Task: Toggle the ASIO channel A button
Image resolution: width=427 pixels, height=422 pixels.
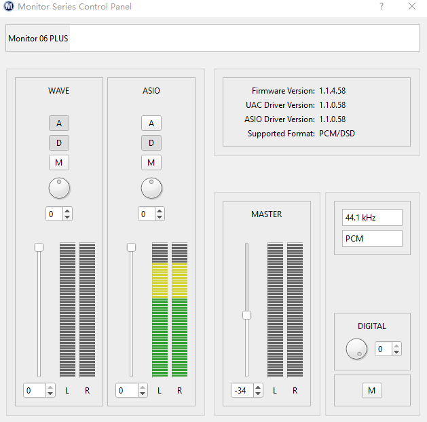Action: coord(151,123)
